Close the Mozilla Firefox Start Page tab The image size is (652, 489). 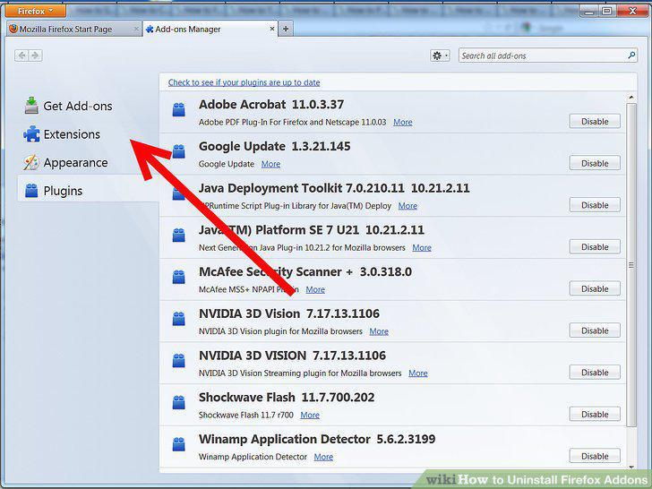tap(136, 29)
